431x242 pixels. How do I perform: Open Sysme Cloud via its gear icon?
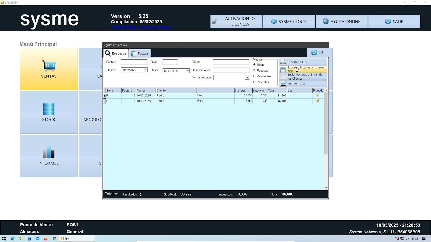(x=274, y=21)
